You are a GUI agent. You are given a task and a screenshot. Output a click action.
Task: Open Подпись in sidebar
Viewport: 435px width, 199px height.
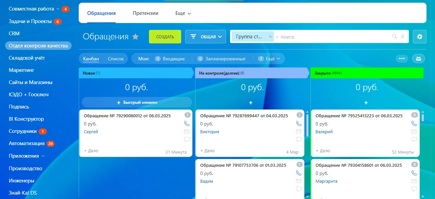tap(19, 107)
